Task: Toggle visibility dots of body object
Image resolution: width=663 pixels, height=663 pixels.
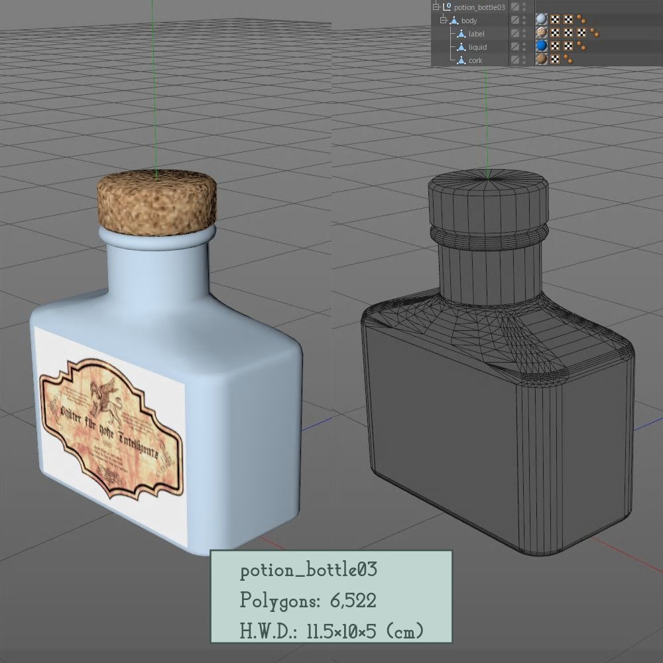Action: click(x=524, y=20)
